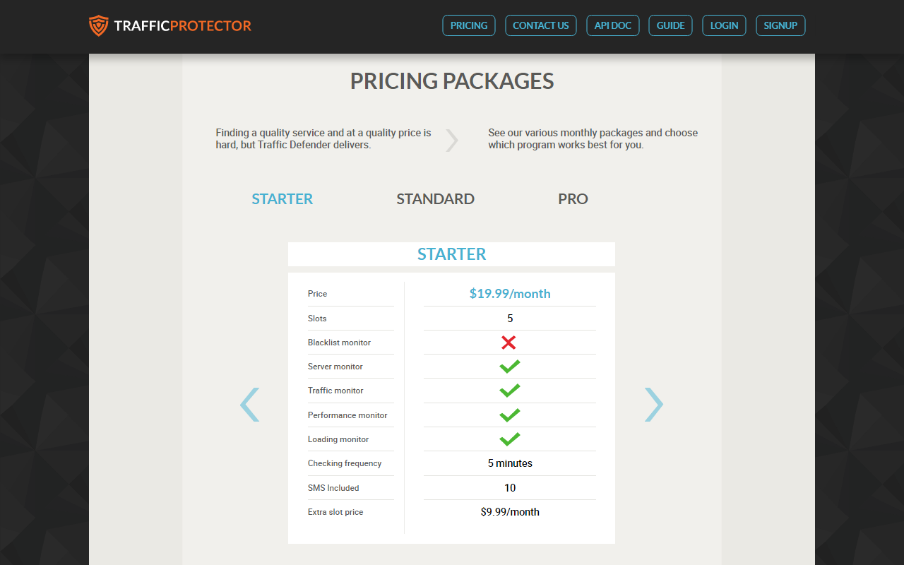Open the PRICING page
This screenshot has height=565, width=904.
coord(469,25)
